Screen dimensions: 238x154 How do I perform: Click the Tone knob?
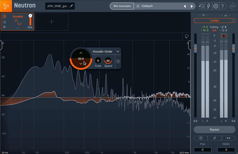coord(98,61)
